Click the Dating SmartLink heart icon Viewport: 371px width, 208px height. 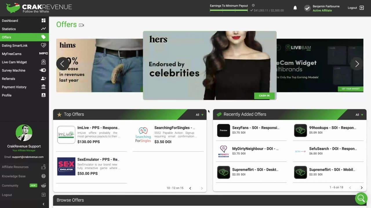coord(43,45)
